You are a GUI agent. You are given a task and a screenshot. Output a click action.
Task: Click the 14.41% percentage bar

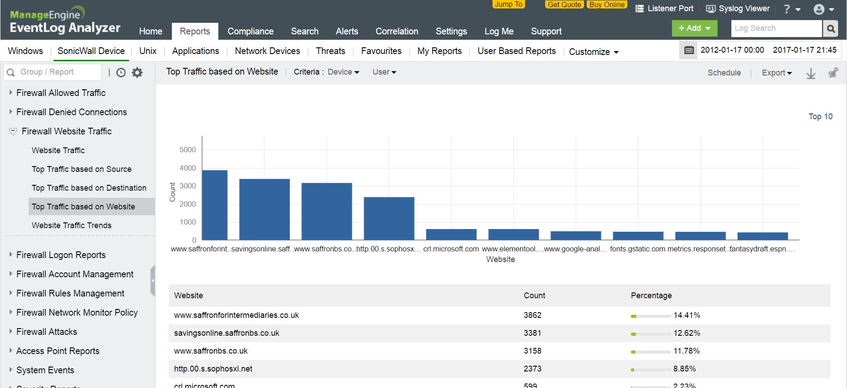(x=651, y=316)
